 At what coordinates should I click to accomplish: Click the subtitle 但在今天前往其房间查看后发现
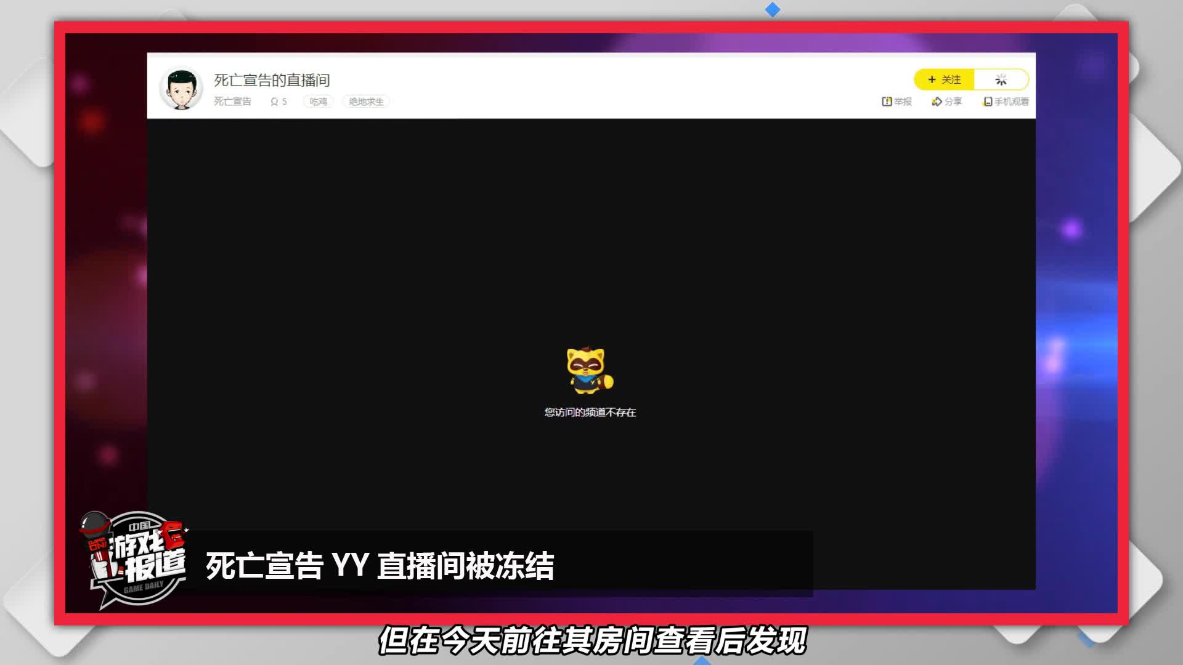coord(591,641)
